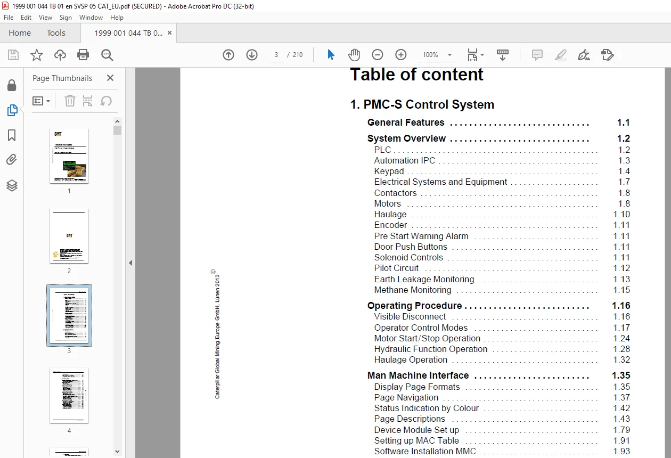Expand the thumbnail options dropdown menu
Screen dimensions: 671x458
point(42,101)
